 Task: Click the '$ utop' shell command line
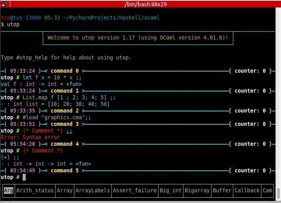tap(10, 25)
